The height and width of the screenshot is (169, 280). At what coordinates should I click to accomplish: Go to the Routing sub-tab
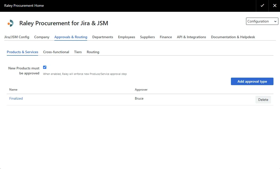(93, 52)
